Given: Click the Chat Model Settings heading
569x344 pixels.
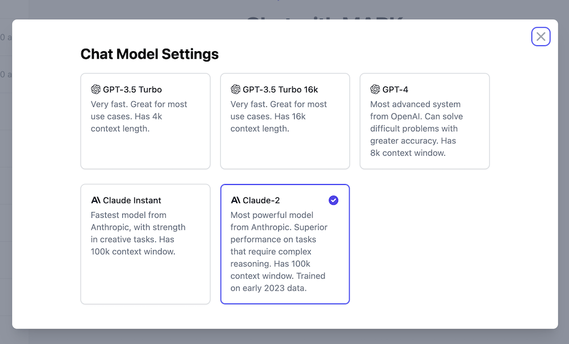Looking at the screenshot, I should tap(150, 54).
